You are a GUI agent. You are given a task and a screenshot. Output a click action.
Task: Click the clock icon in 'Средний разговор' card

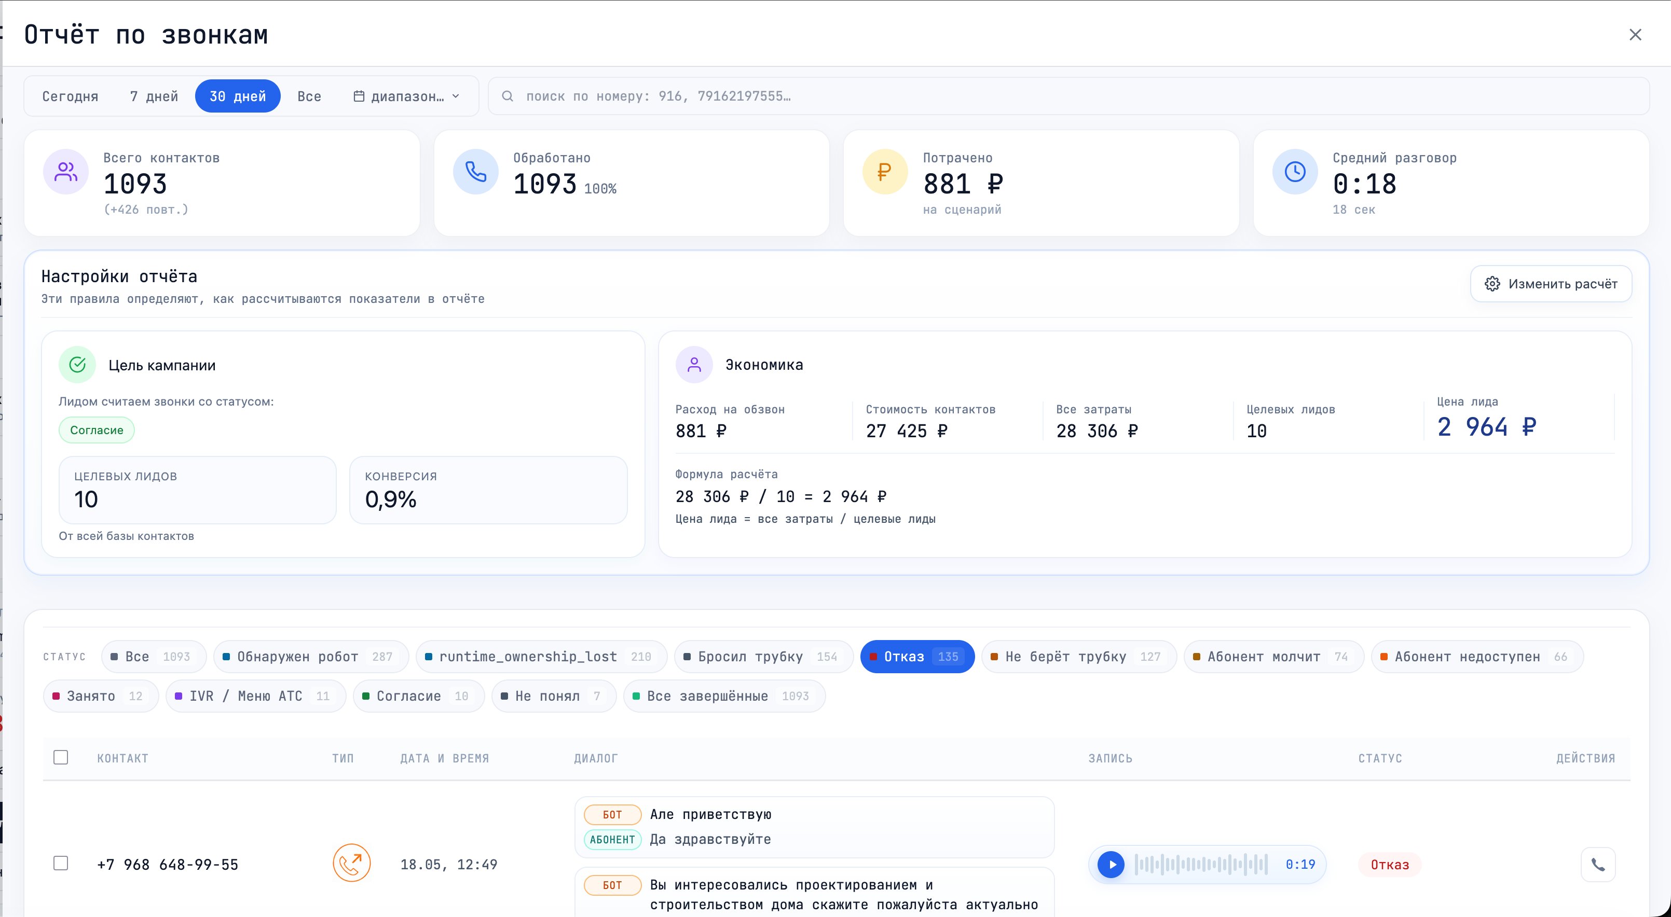point(1295,172)
